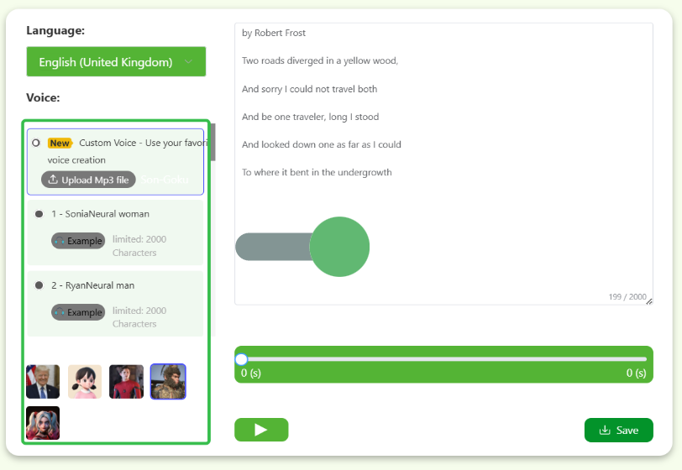The image size is (682, 470).
Task: Click inside the poem text area
Action: point(443,164)
